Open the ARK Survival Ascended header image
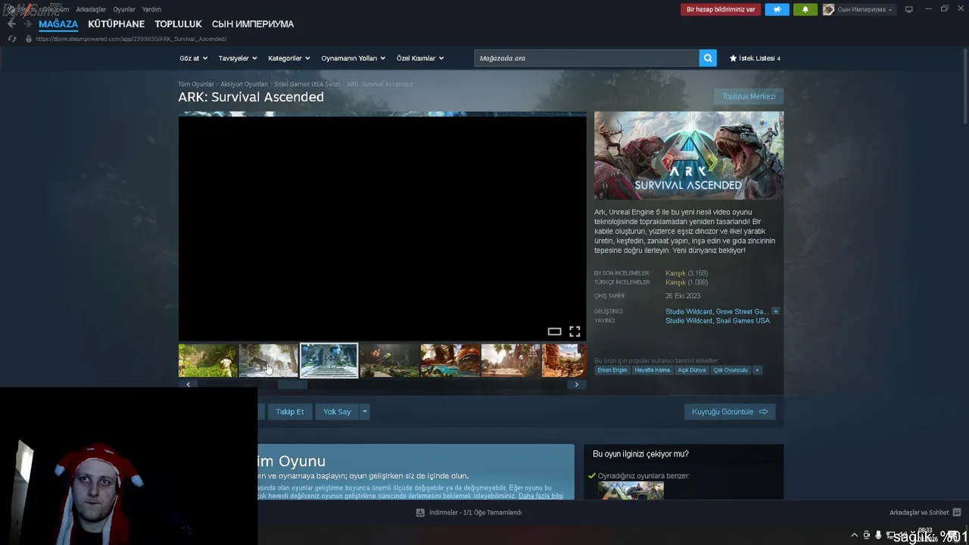Screen dimensions: 969x545 pyautogui.click(x=689, y=156)
